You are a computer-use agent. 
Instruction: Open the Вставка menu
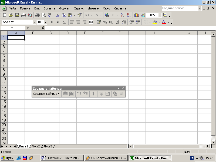(x=49, y=8)
